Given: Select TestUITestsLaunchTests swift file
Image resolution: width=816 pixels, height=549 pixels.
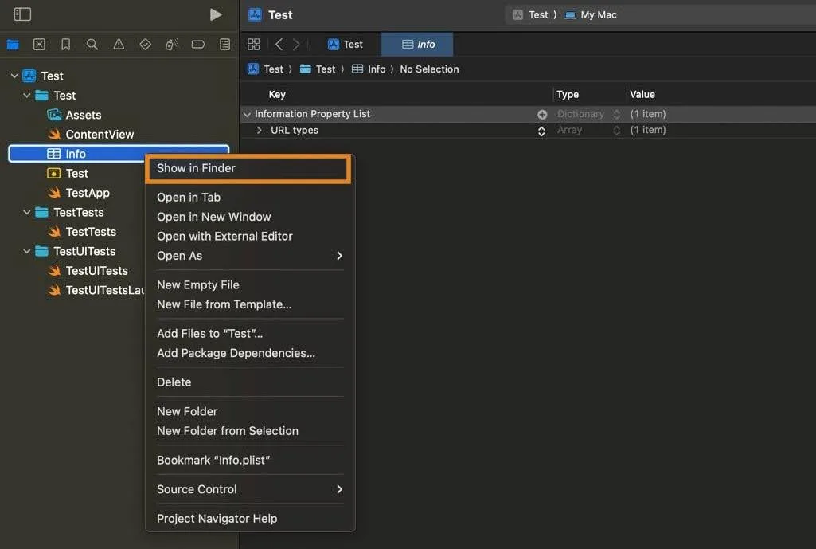Looking at the screenshot, I should 96,290.
